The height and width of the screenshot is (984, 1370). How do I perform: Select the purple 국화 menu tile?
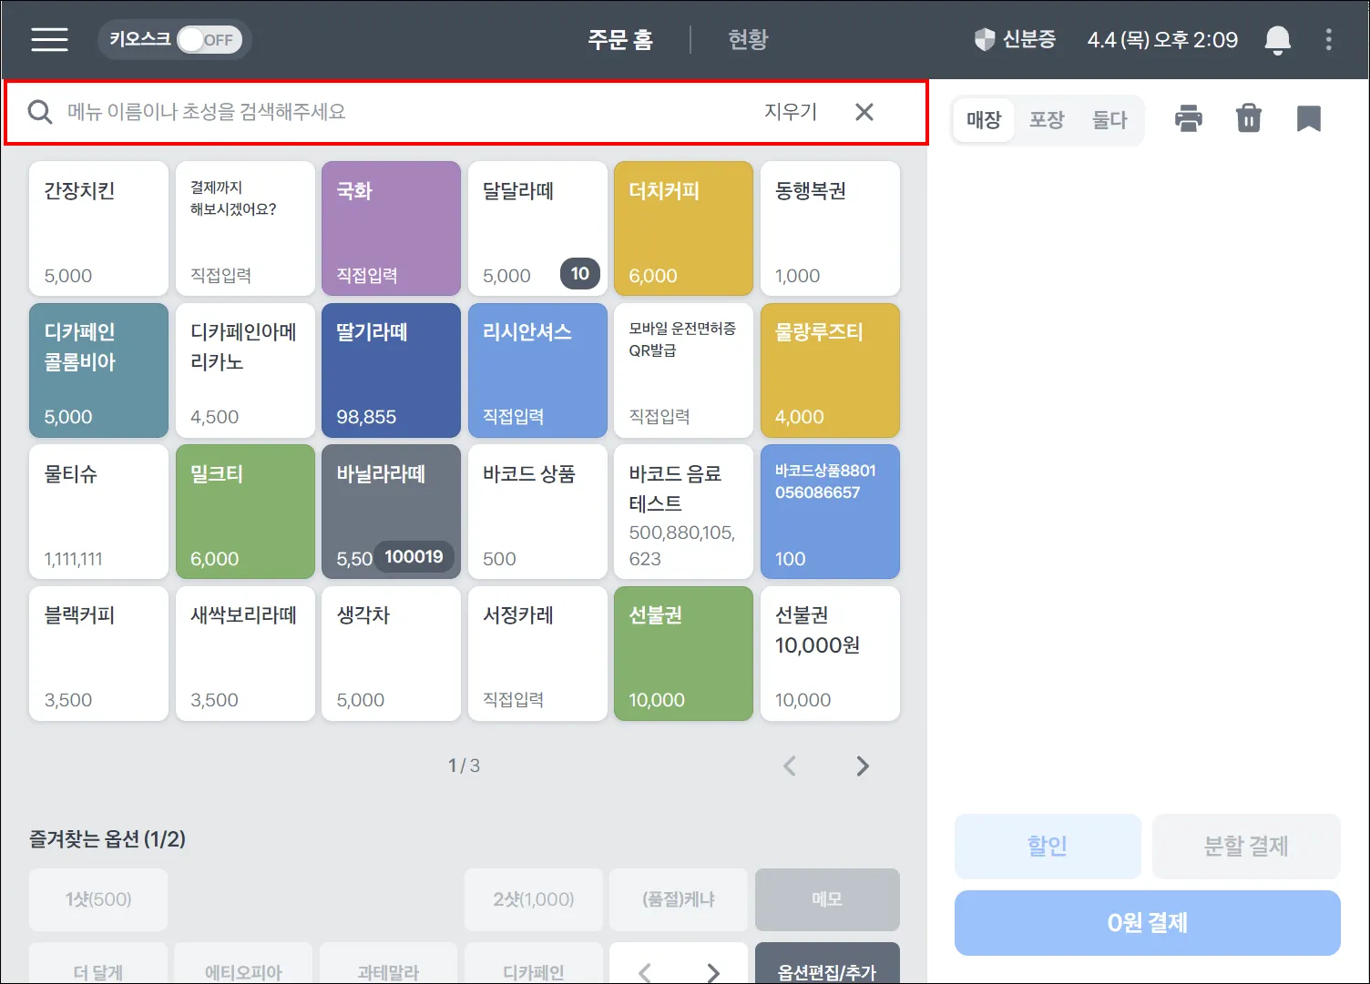391,228
